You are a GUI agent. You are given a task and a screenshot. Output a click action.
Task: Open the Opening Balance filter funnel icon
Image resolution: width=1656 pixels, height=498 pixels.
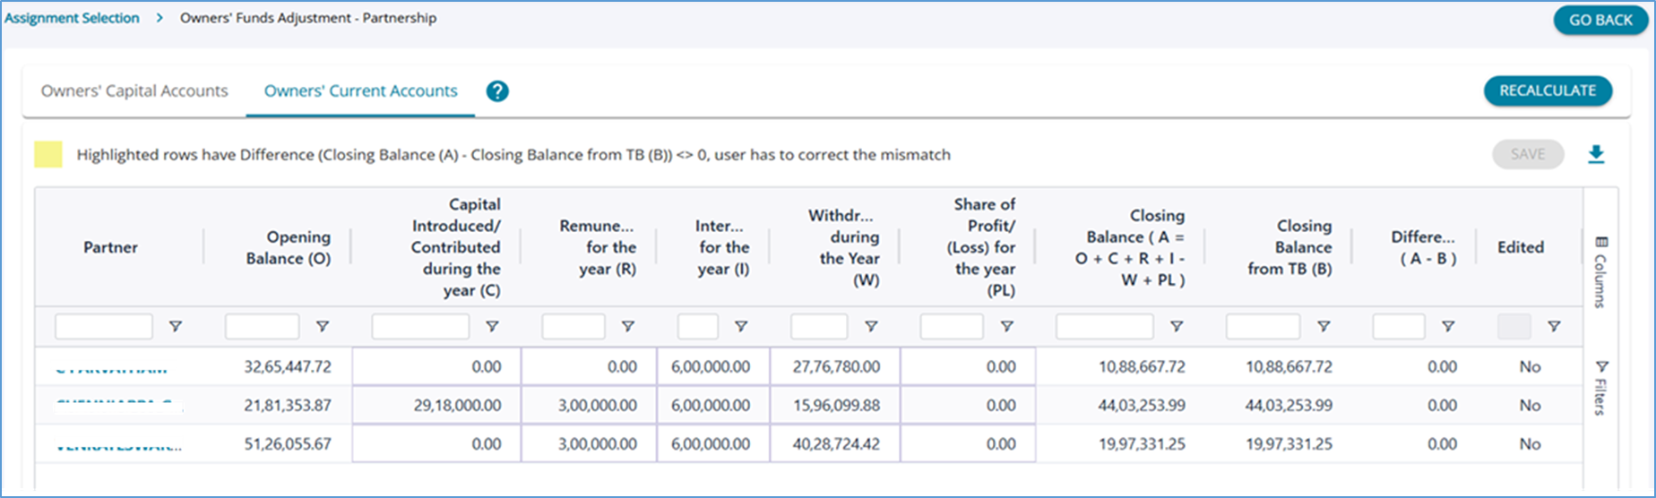tap(323, 327)
